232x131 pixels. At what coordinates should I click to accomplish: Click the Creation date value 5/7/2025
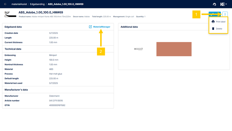point(54,33)
